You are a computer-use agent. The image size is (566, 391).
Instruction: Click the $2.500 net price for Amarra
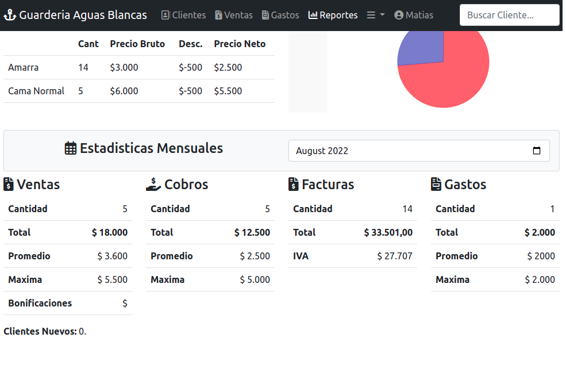pyautogui.click(x=228, y=67)
